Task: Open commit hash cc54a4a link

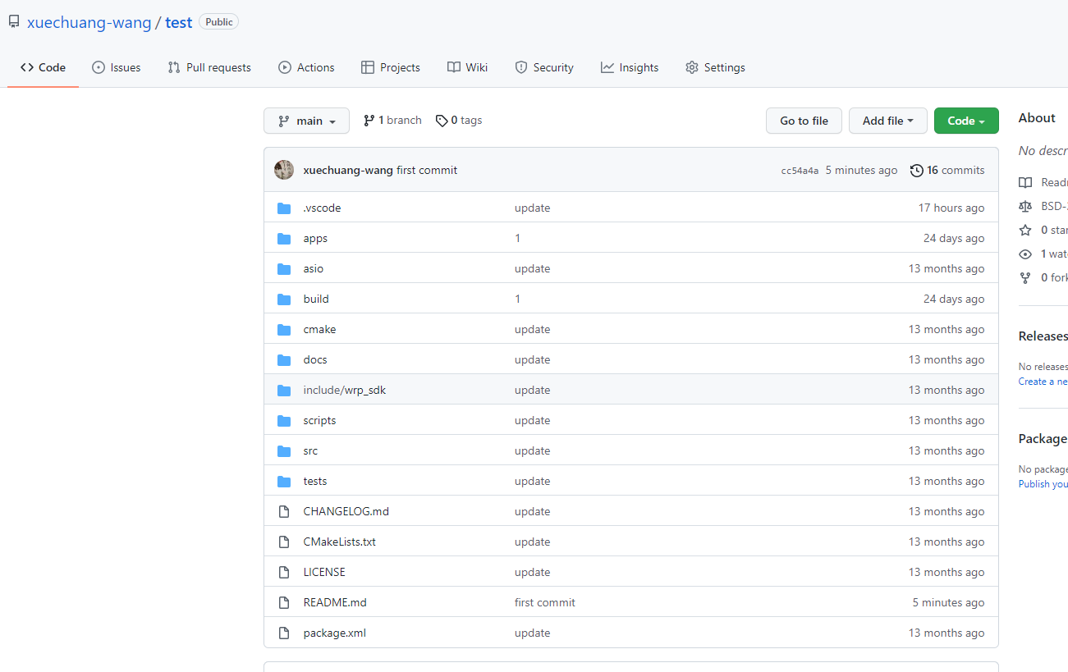Action: pyautogui.click(x=800, y=171)
